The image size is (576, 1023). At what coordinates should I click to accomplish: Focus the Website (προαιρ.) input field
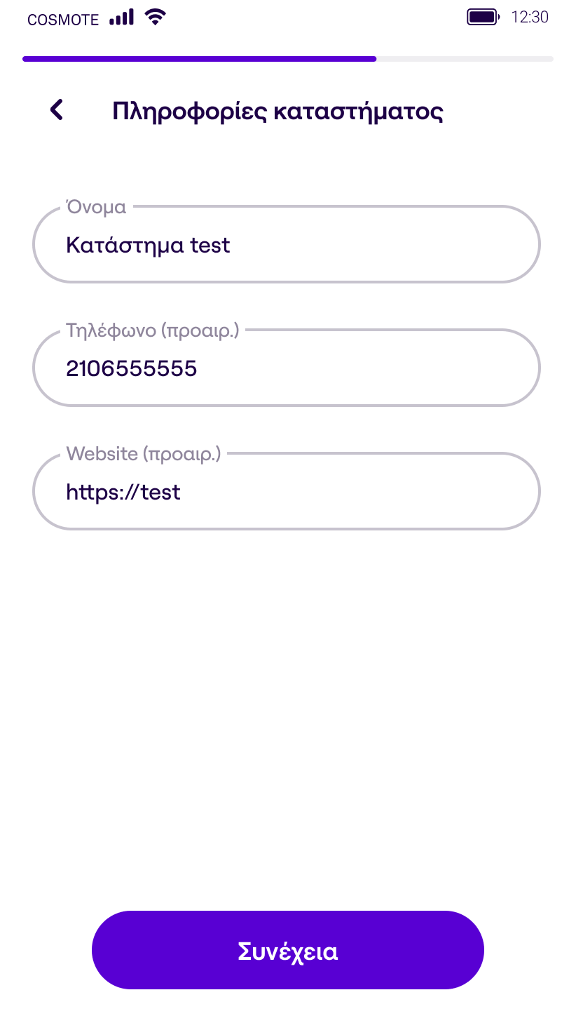pyautogui.click(x=287, y=491)
